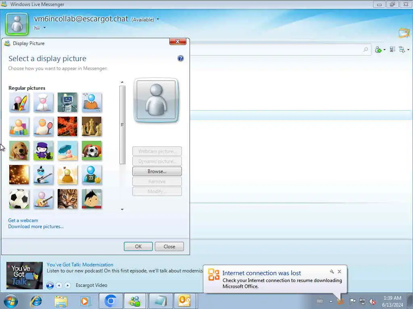Screen dimensions: 413x309
Task: Open Download more pictures link
Action: tap(36, 227)
